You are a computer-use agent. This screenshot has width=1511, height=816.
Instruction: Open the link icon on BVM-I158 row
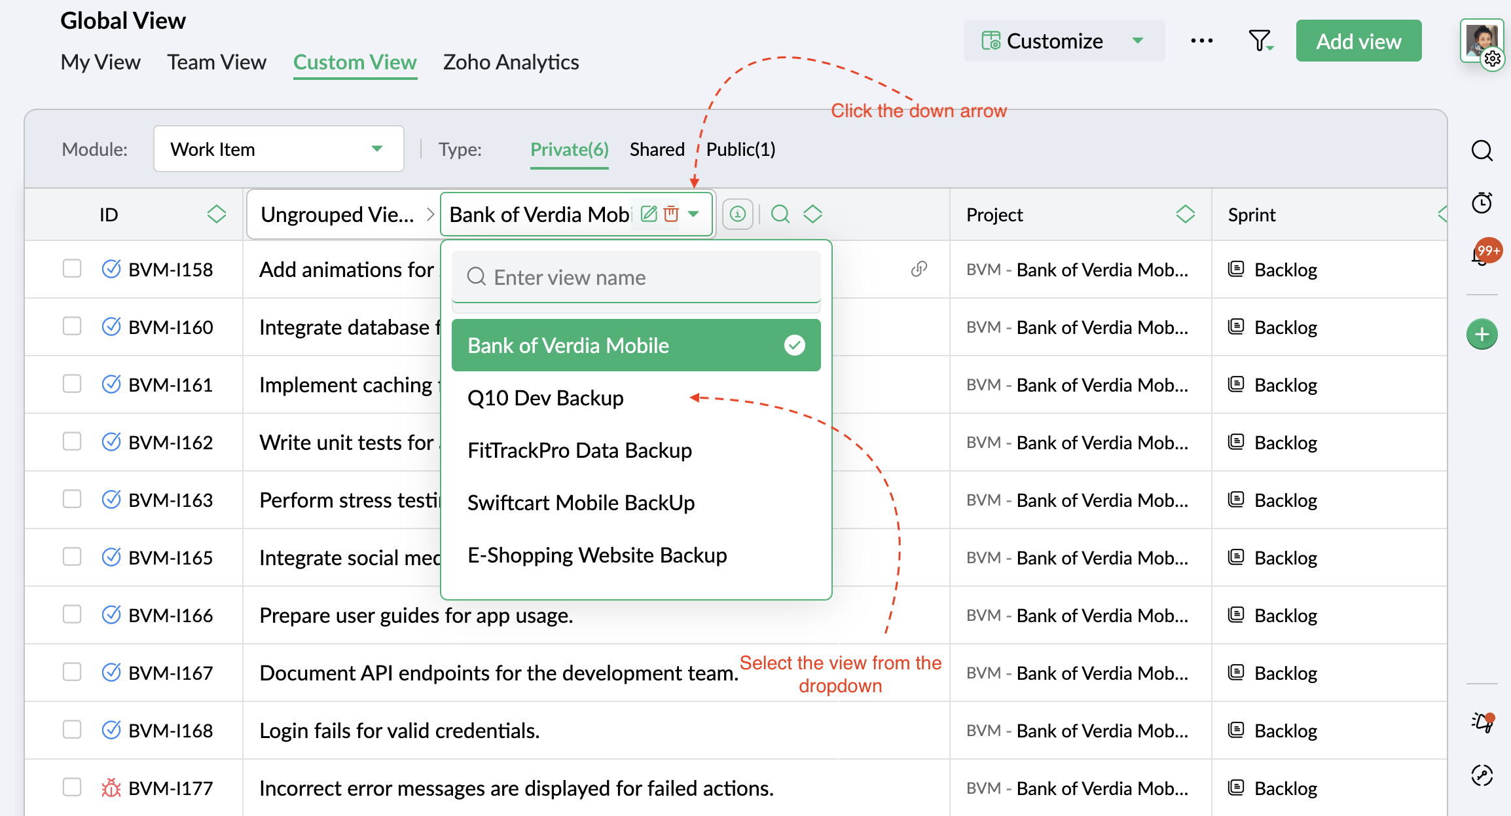pos(919,269)
